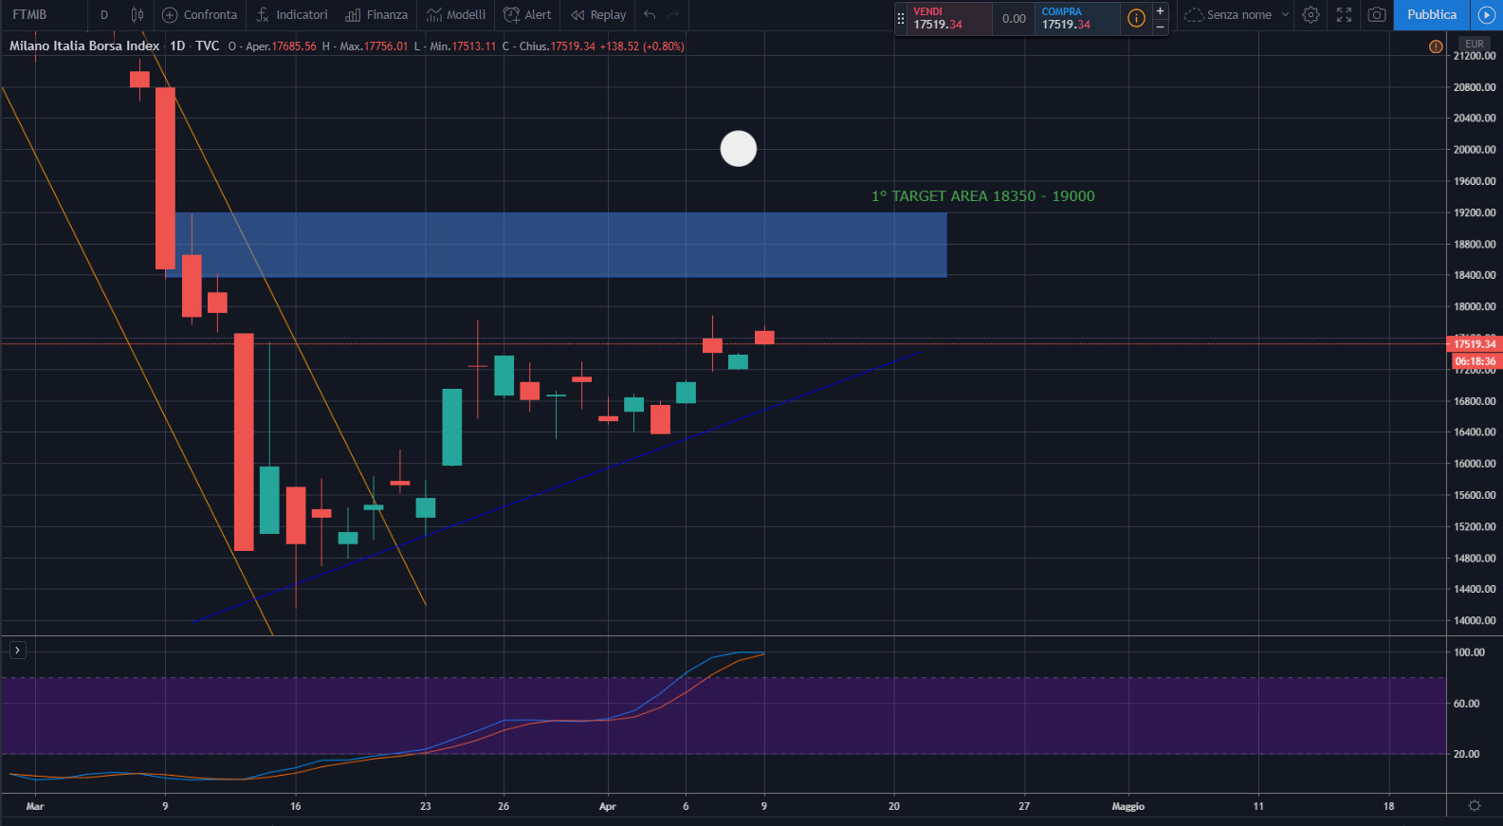Image resolution: width=1503 pixels, height=826 pixels.
Task: Open the time axis settings gear
Action: click(1474, 805)
